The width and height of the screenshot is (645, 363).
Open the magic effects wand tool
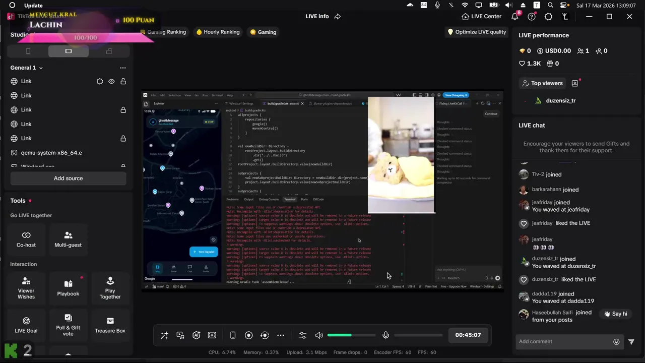[x=164, y=335]
